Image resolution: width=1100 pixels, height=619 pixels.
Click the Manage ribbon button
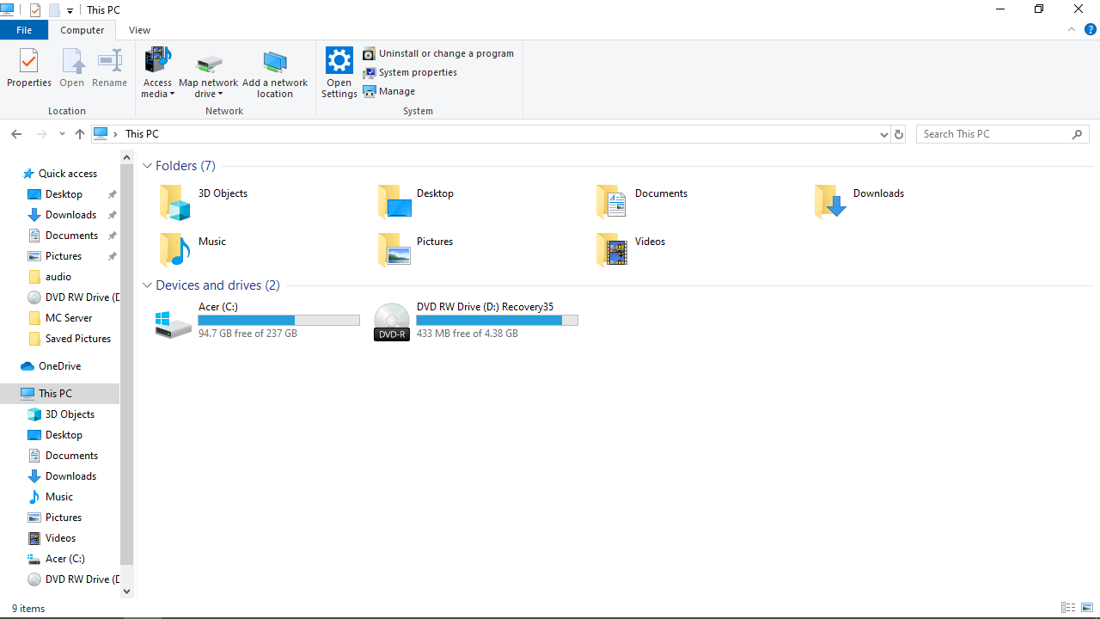click(x=389, y=91)
